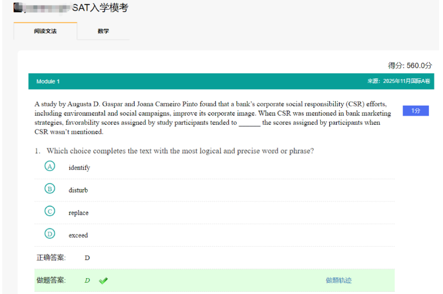Open the 数学 tab

point(103,31)
